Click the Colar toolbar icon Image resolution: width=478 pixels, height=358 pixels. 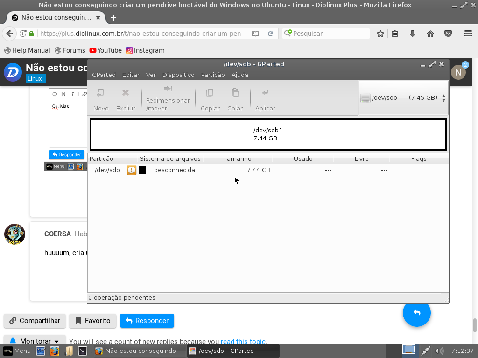235,93
